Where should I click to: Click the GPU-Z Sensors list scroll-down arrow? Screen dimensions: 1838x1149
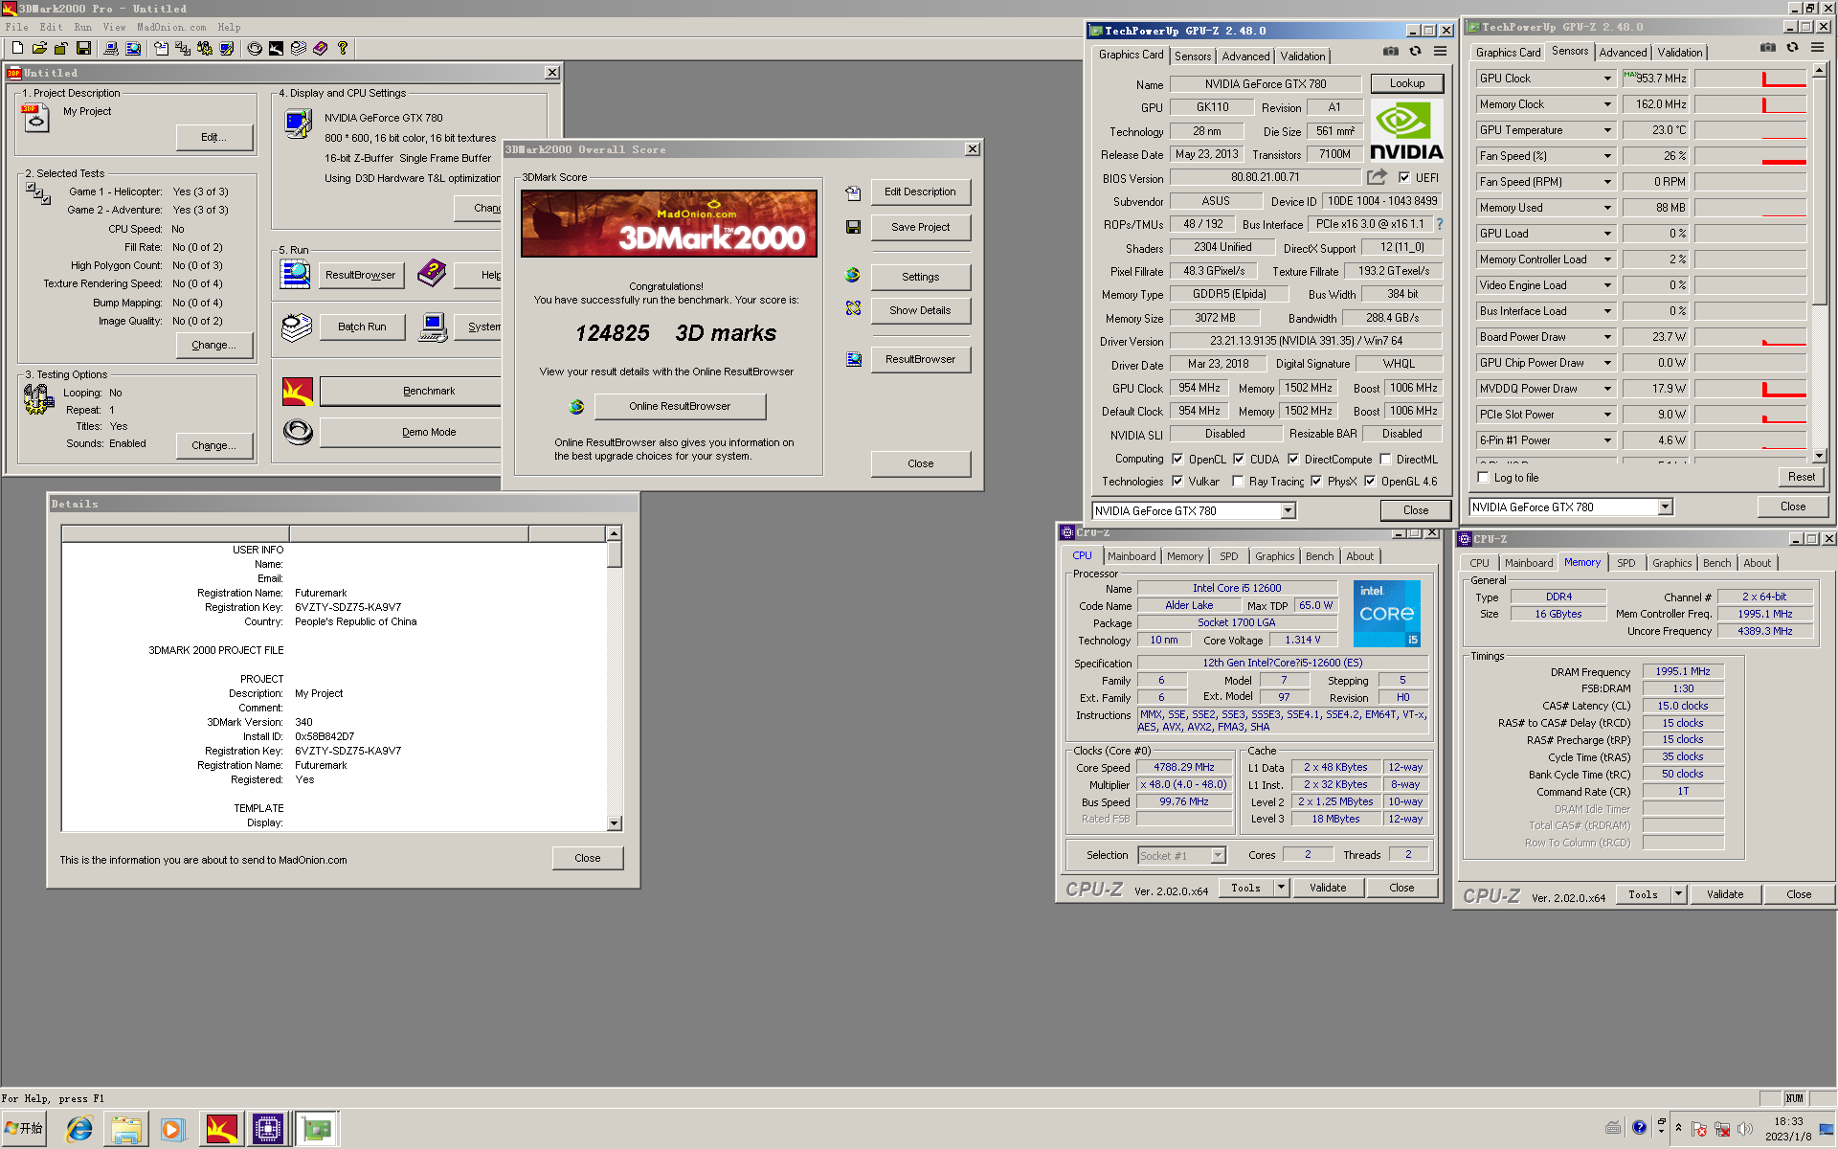click(x=1819, y=456)
